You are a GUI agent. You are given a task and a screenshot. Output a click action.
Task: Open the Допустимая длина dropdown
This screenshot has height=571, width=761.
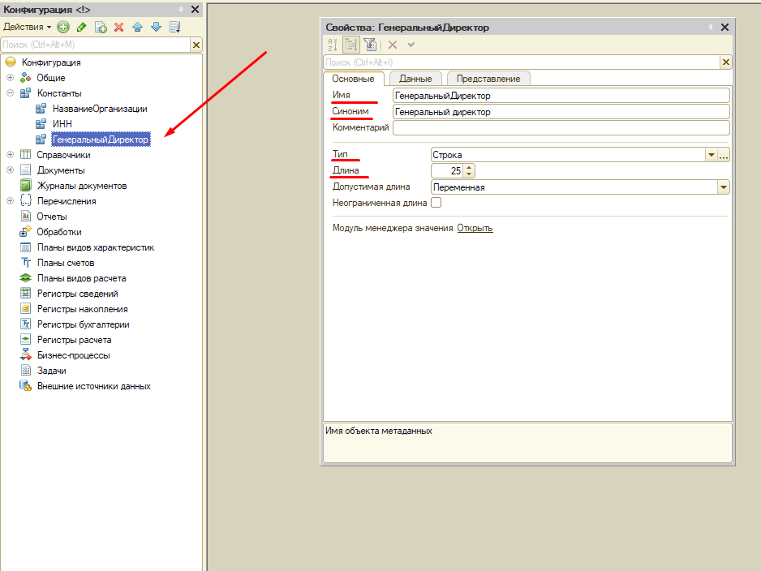click(x=723, y=187)
